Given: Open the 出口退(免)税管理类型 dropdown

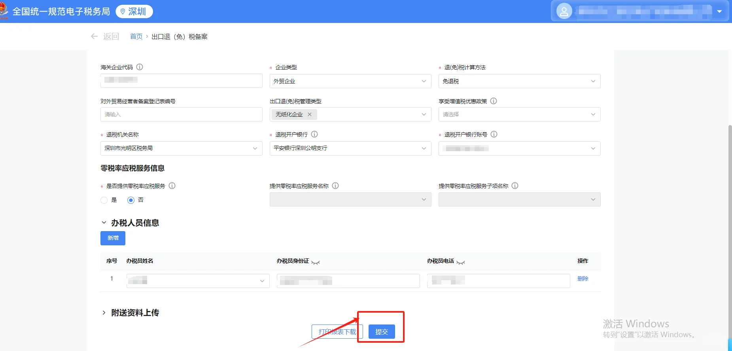Looking at the screenshot, I should click(x=350, y=114).
